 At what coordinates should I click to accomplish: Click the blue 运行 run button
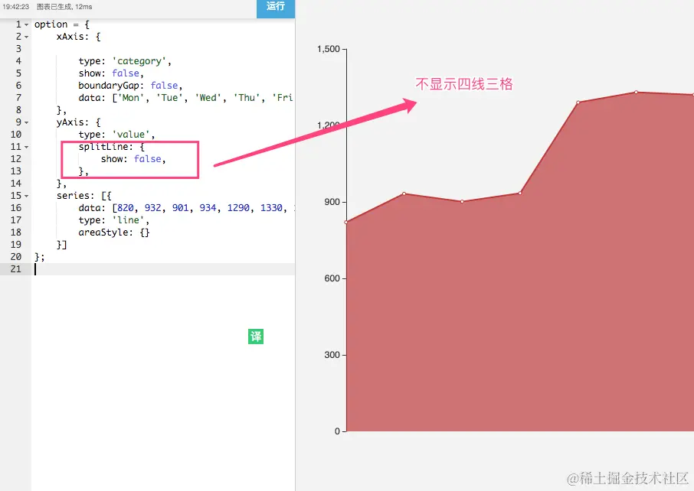tap(276, 8)
